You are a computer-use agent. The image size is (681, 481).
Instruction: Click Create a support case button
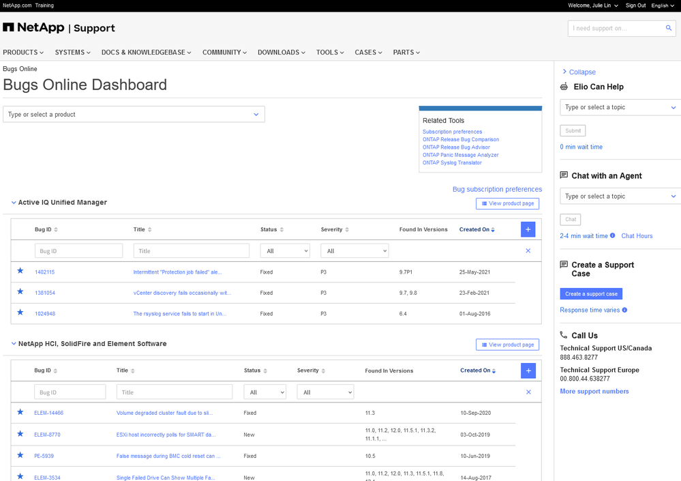pos(591,293)
